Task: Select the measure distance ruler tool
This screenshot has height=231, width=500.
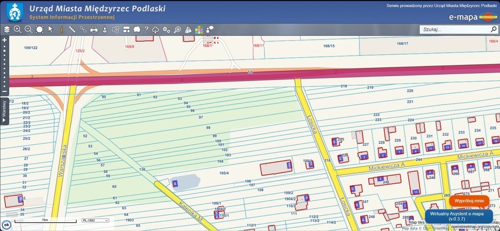Action: (x=72, y=29)
